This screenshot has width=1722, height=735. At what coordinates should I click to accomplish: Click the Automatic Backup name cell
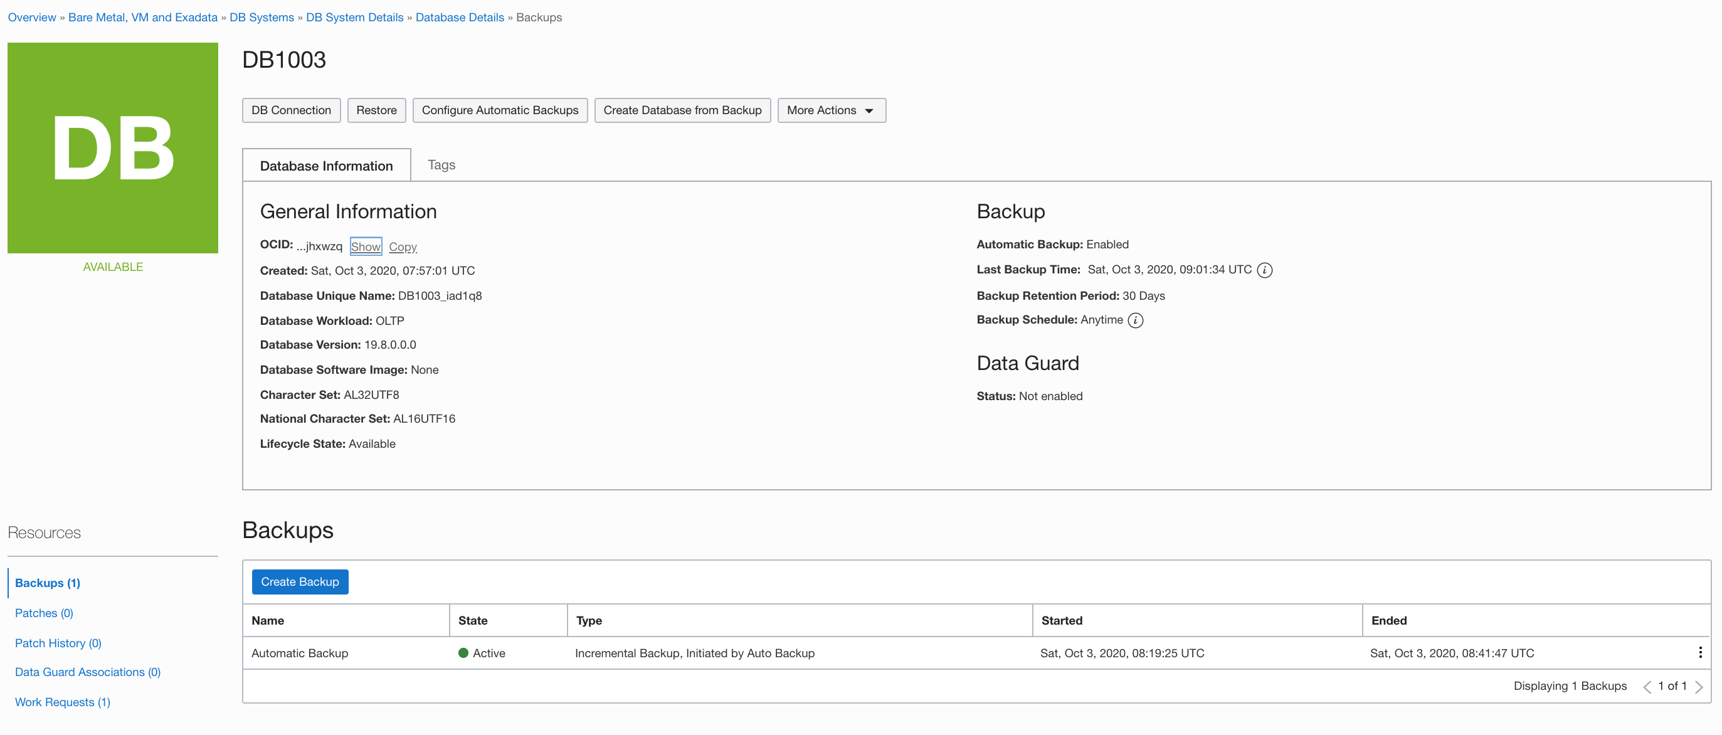coord(300,653)
